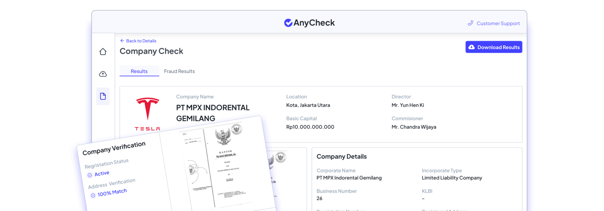
Task: Click the check icon next to Active
Action: 90,175
